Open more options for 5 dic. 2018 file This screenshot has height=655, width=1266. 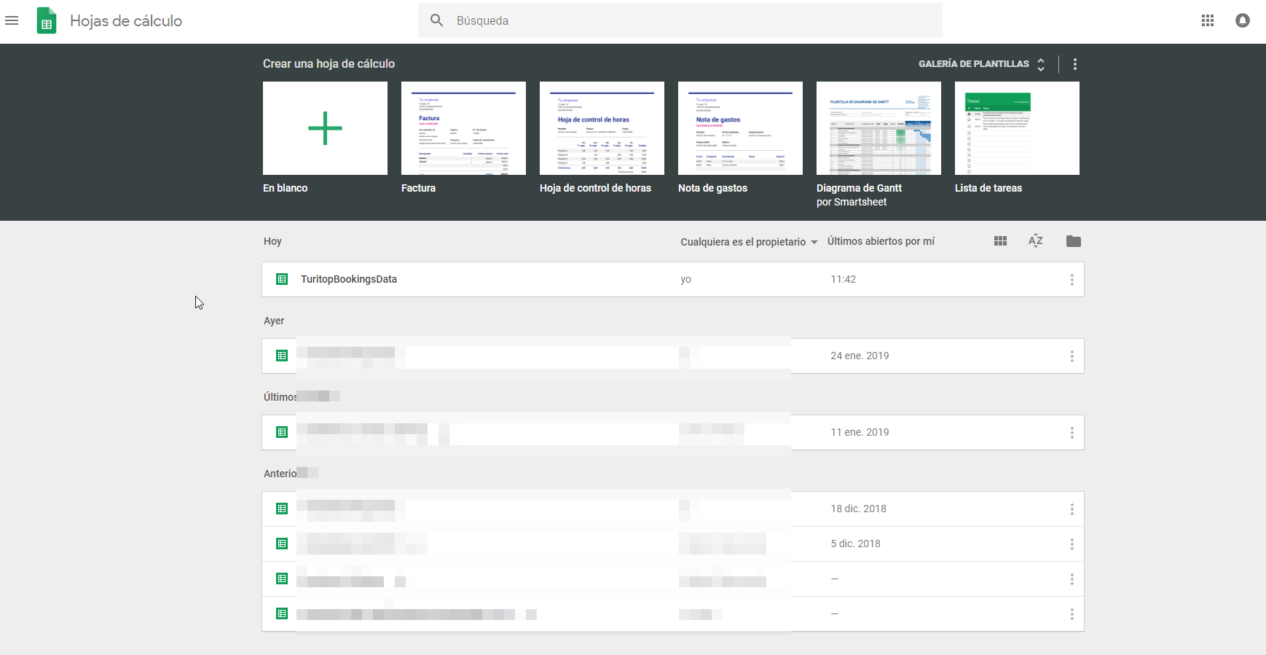point(1072,544)
